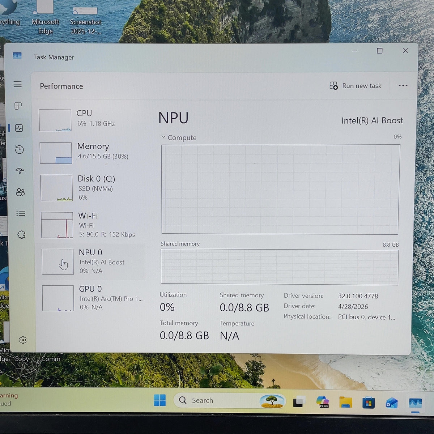The width and height of the screenshot is (434, 434).
Task: Open Microsoft Edge desktop shortcut
Action: (x=45, y=18)
